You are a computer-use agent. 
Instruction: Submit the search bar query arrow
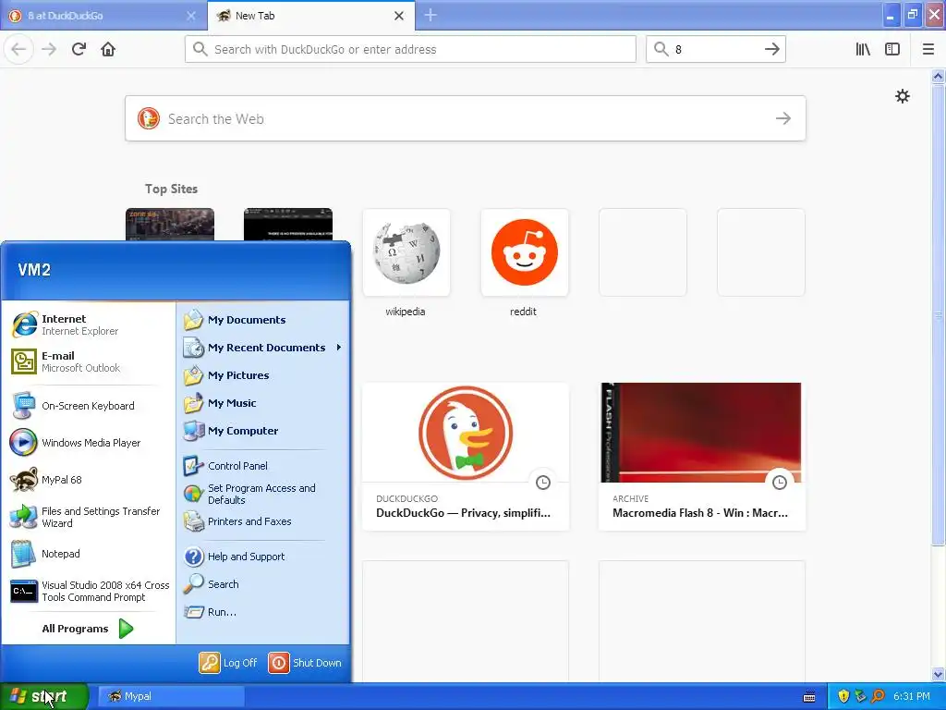point(772,49)
